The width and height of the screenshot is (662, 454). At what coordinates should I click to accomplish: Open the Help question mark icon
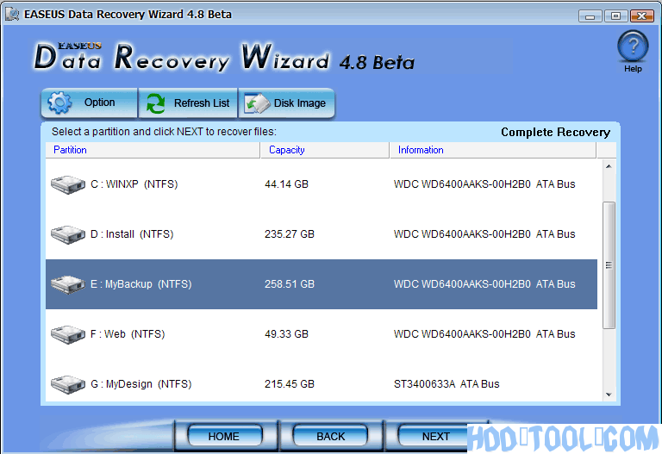tap(633, 47)
